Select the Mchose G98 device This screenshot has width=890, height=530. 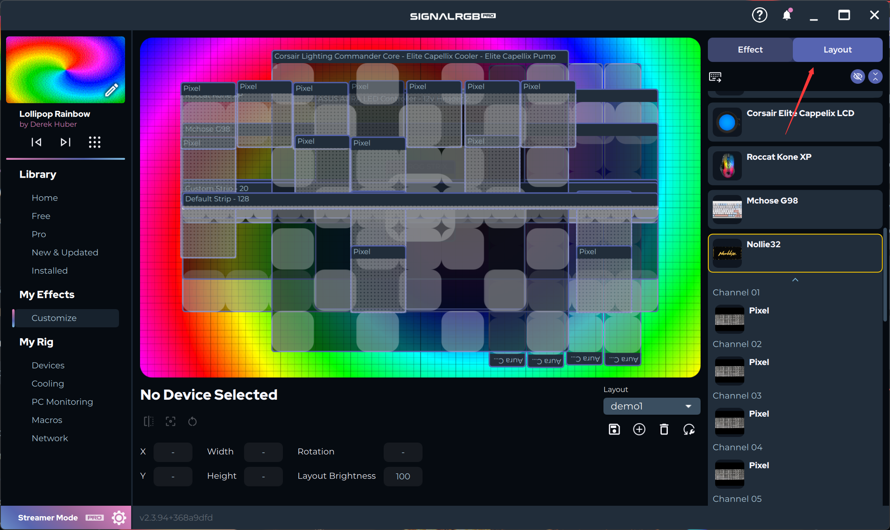(x=795, y=209)
